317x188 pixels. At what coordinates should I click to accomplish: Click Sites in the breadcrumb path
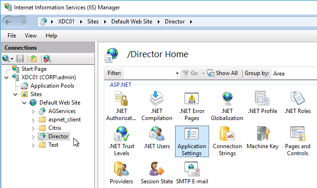(x=93, y=22)
